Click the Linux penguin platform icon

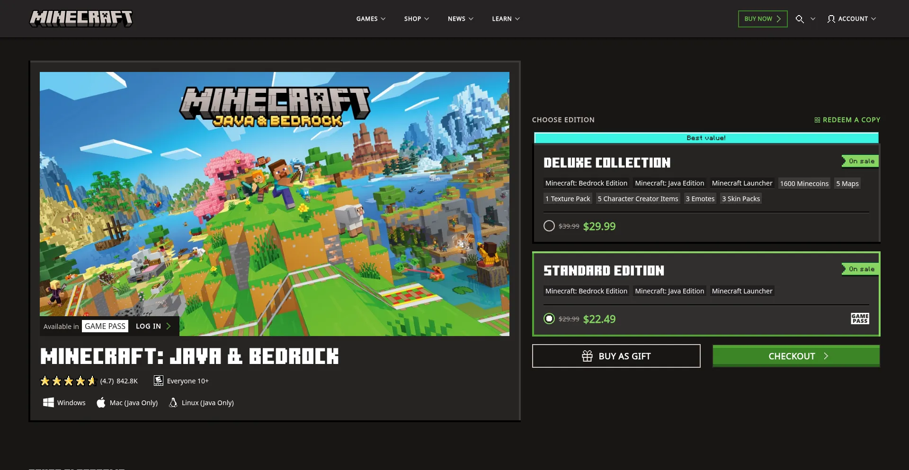pos(173,403)
